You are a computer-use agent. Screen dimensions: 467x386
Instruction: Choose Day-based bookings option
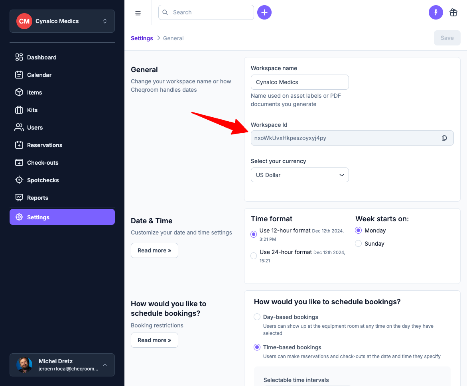point(257,317)
